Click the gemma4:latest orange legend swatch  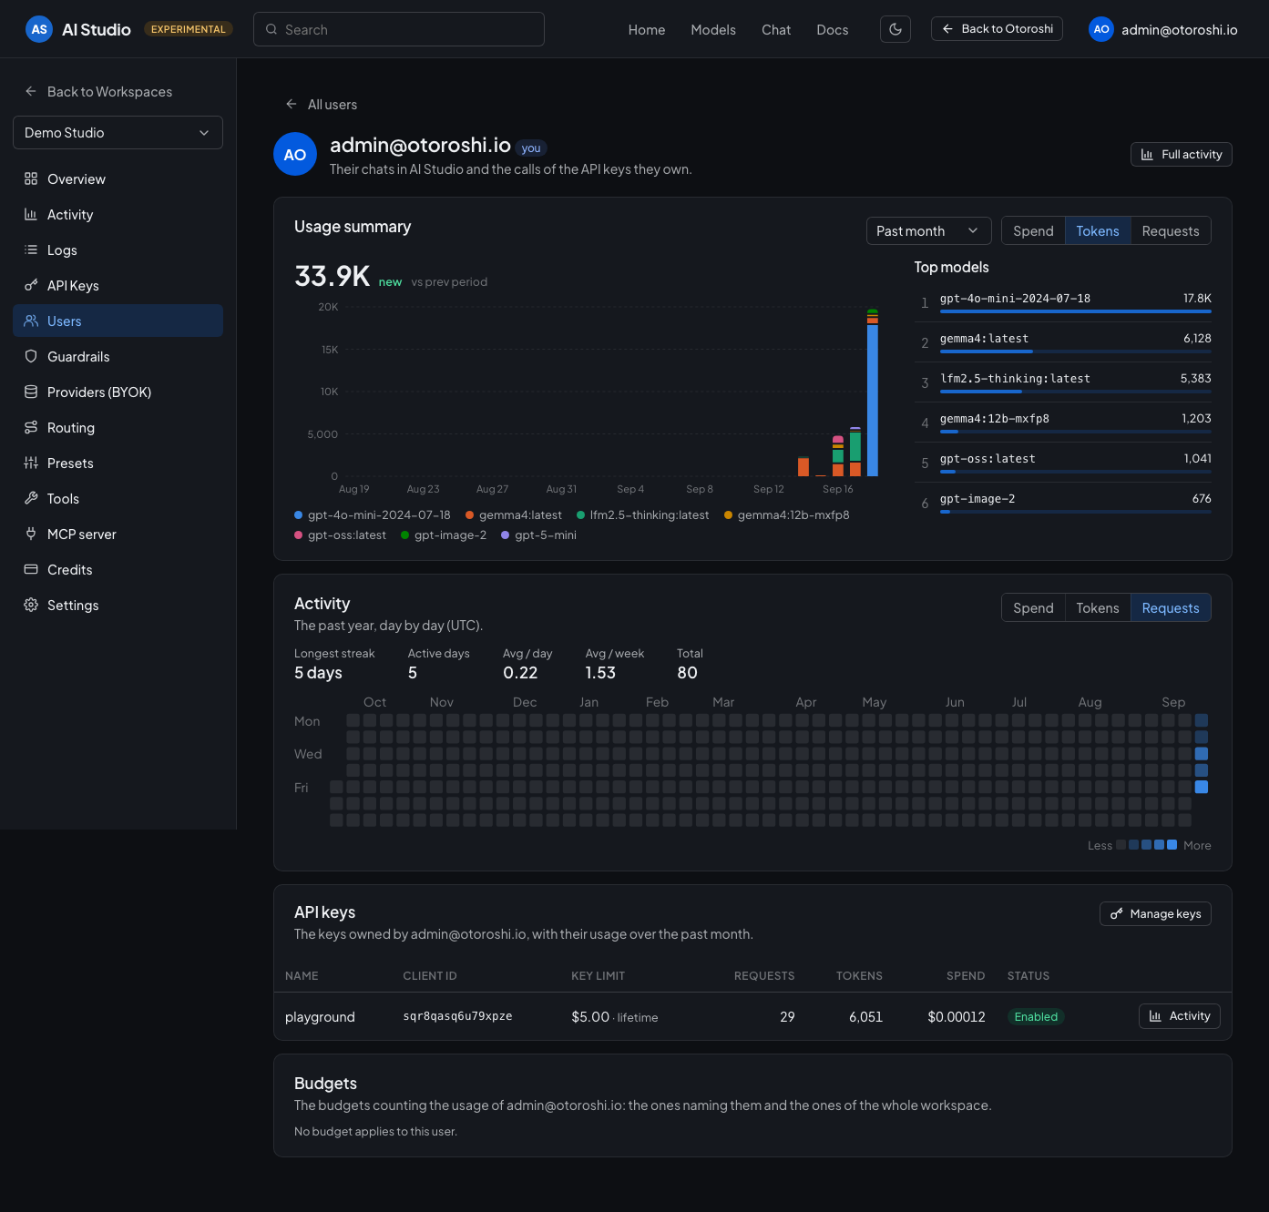[469, 515]
